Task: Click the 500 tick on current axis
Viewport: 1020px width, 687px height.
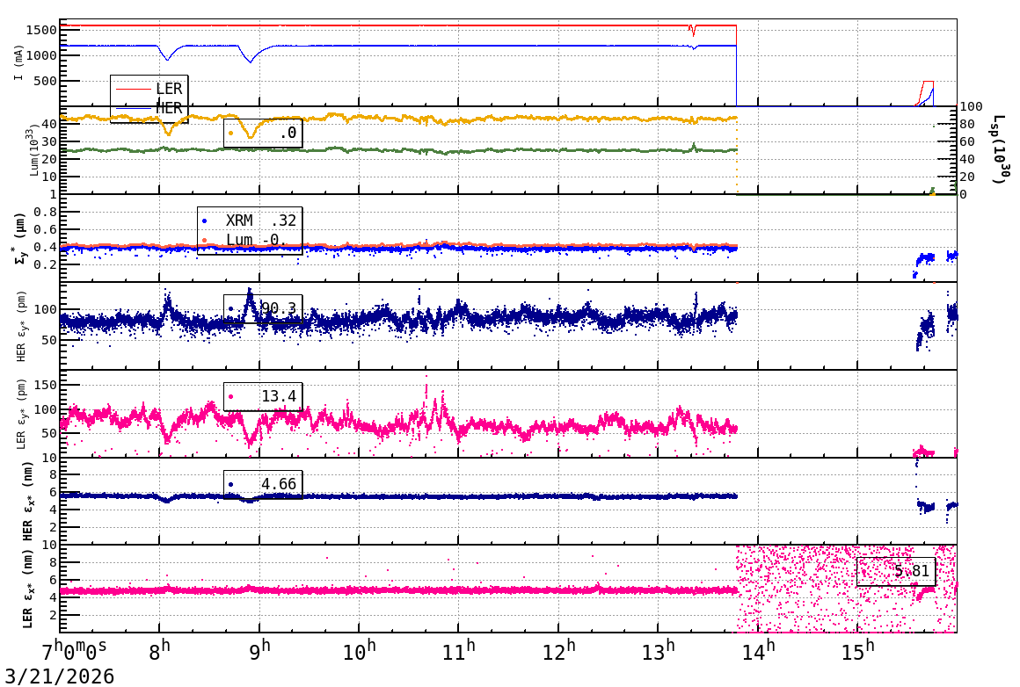Action: 46,82
